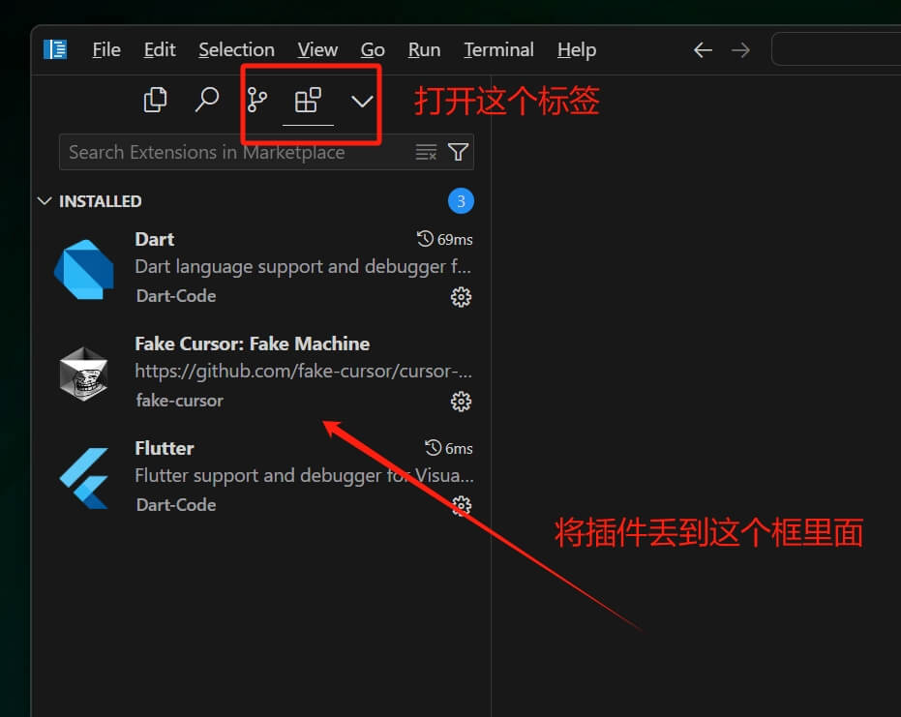The image size is (901, 717).
Task: Open the Run menu
Action: click(424, 49)
